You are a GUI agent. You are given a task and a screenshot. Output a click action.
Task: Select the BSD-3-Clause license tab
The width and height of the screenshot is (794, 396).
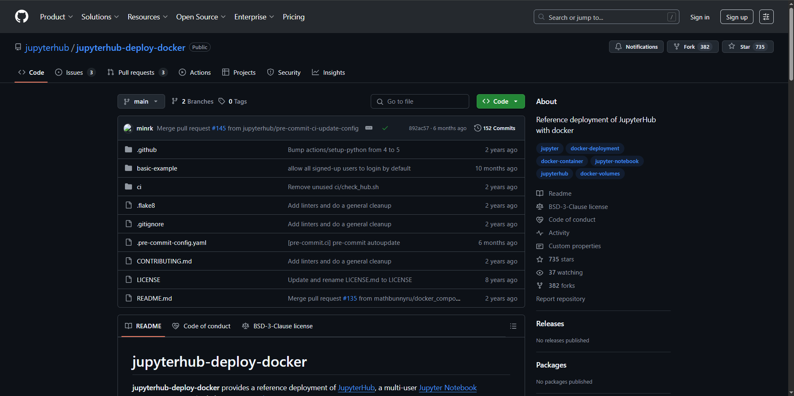point(277,326)
